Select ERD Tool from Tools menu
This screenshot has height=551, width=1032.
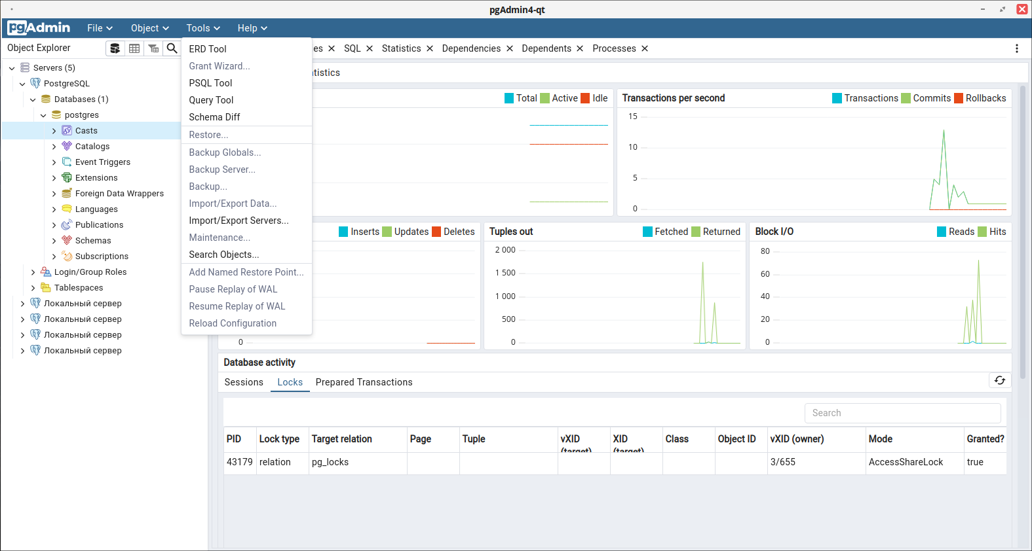pos(246,49)
